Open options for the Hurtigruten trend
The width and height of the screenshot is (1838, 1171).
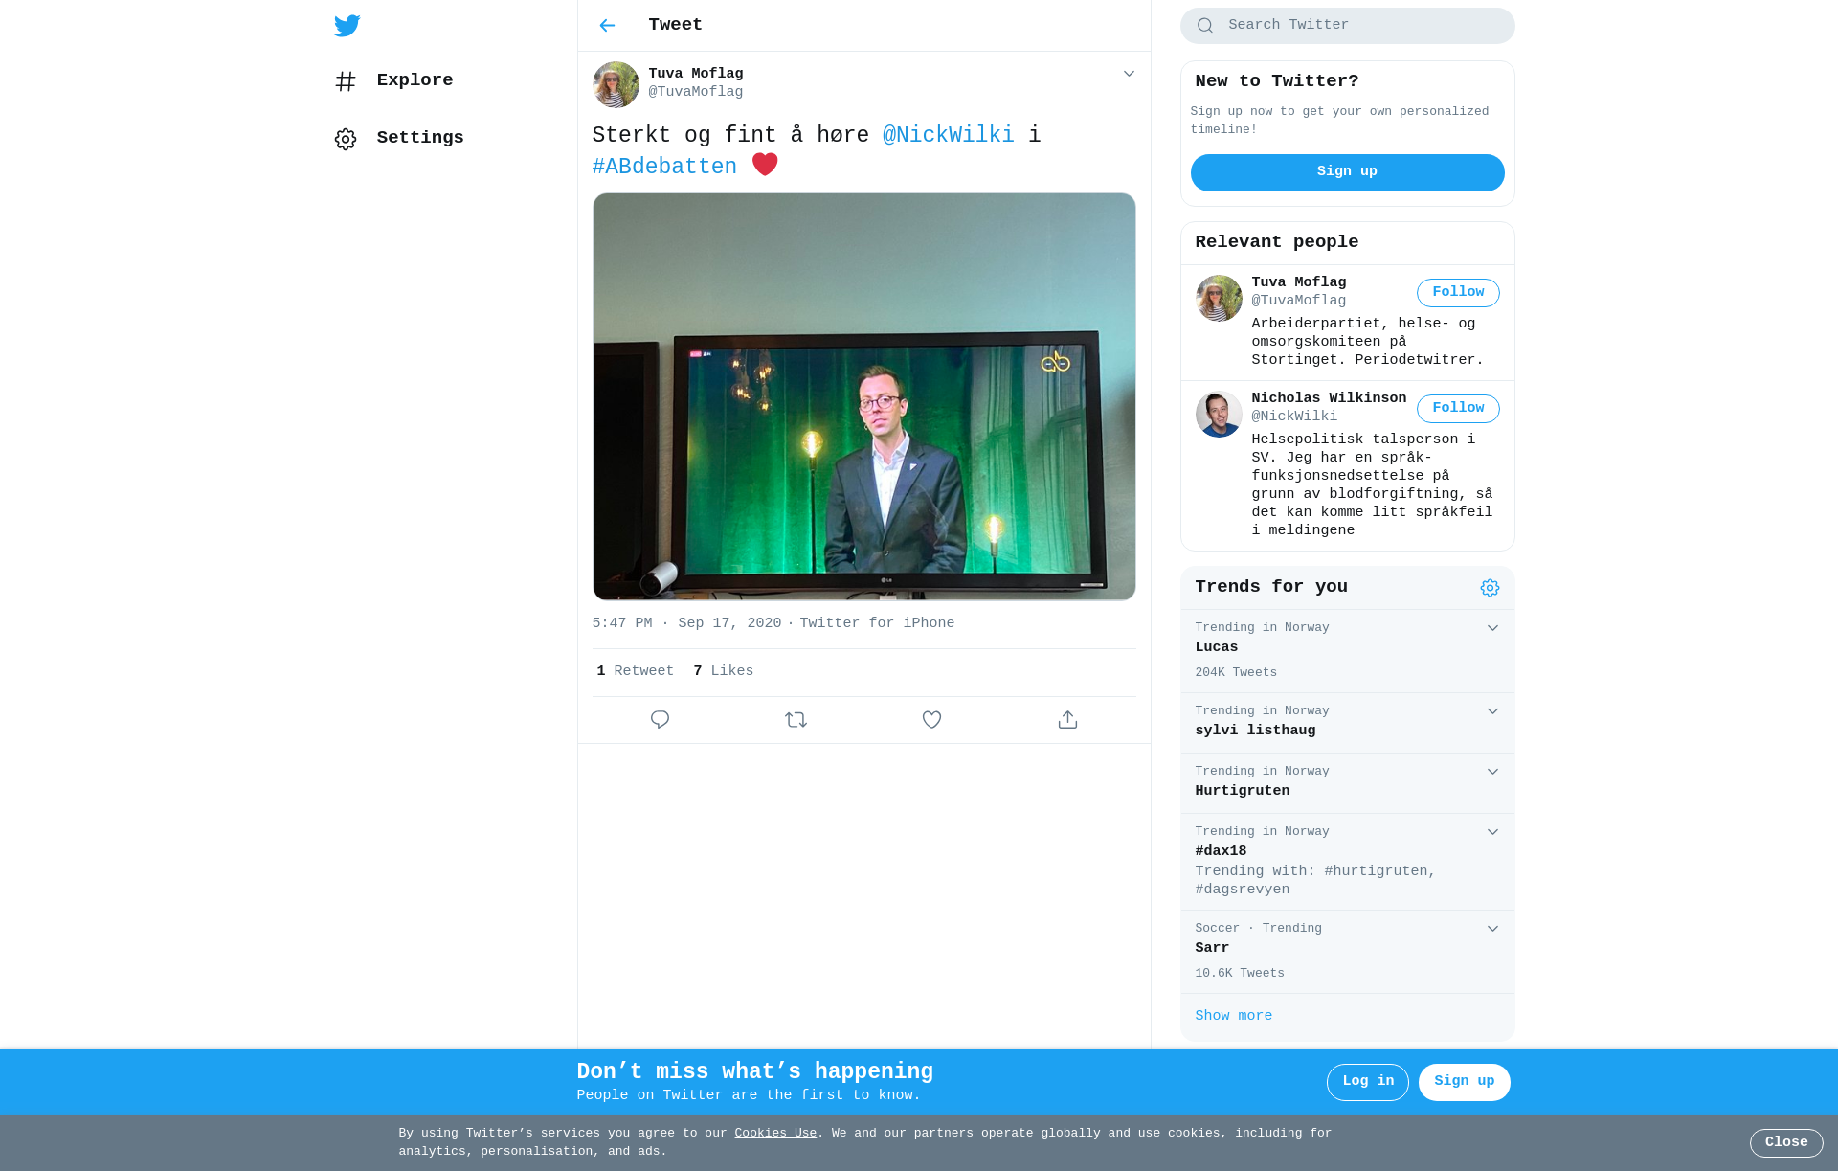(x=1492, y=772)
